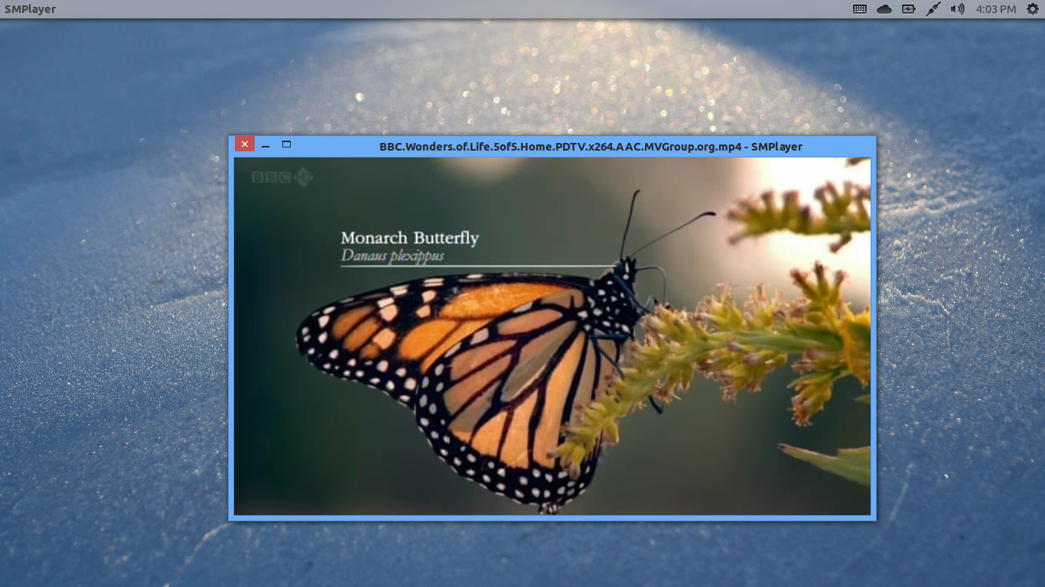The width and height of the screenshot is (1045, 587).
Task: Minimize the SMPlayer window
Action: coord(265,144)
